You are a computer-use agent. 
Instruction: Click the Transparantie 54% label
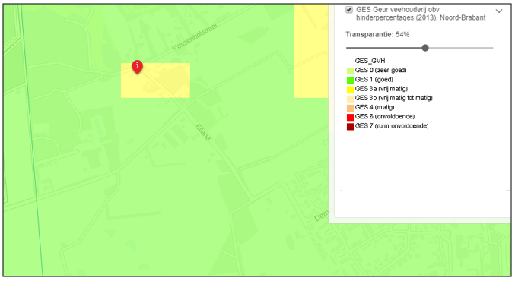(377, 34)
